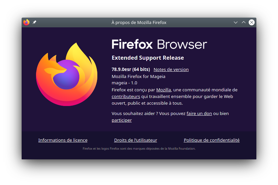
Task: Click the Firefox icon in the title bar
Action: click(x=26, y=22)
